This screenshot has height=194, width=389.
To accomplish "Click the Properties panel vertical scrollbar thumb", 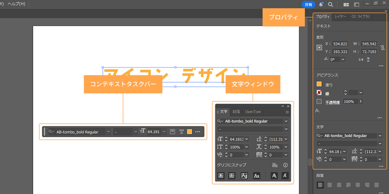I will point(310,162).
